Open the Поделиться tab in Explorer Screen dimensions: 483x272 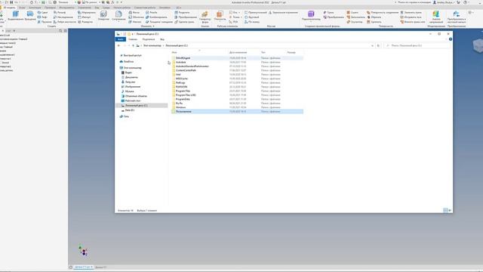[149, 39]
